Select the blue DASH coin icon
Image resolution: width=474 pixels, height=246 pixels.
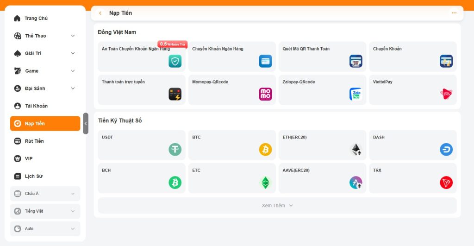point(446,150)
